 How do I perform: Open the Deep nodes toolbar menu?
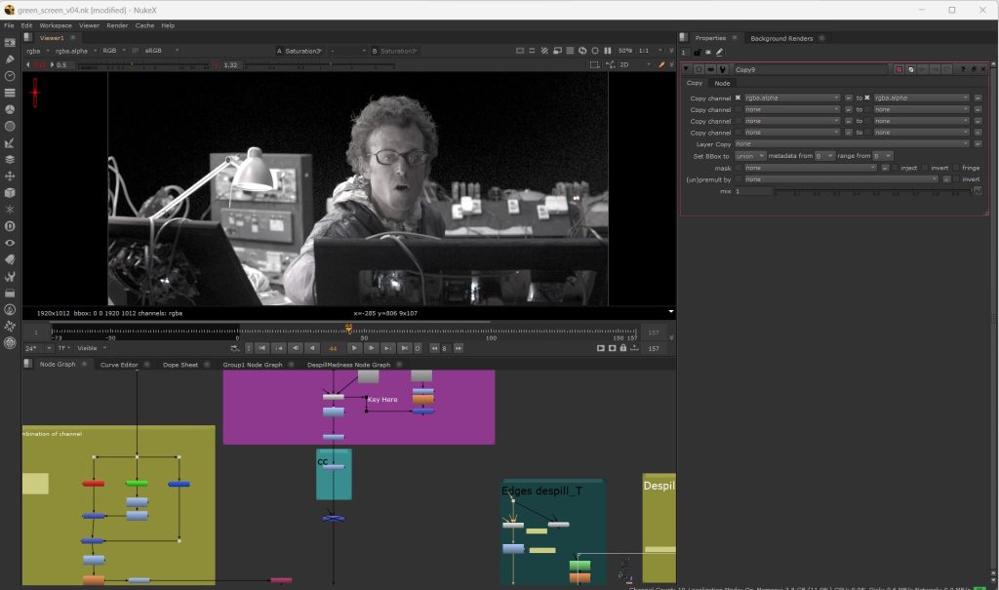pos(10,226)
